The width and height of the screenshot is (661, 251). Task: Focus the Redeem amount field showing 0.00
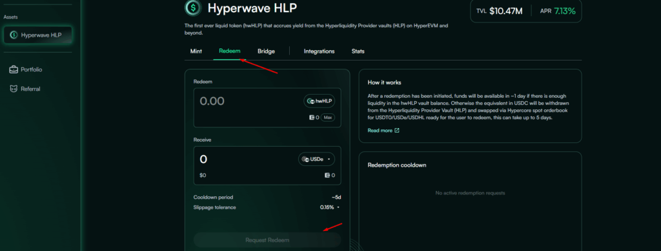(212, 101)
